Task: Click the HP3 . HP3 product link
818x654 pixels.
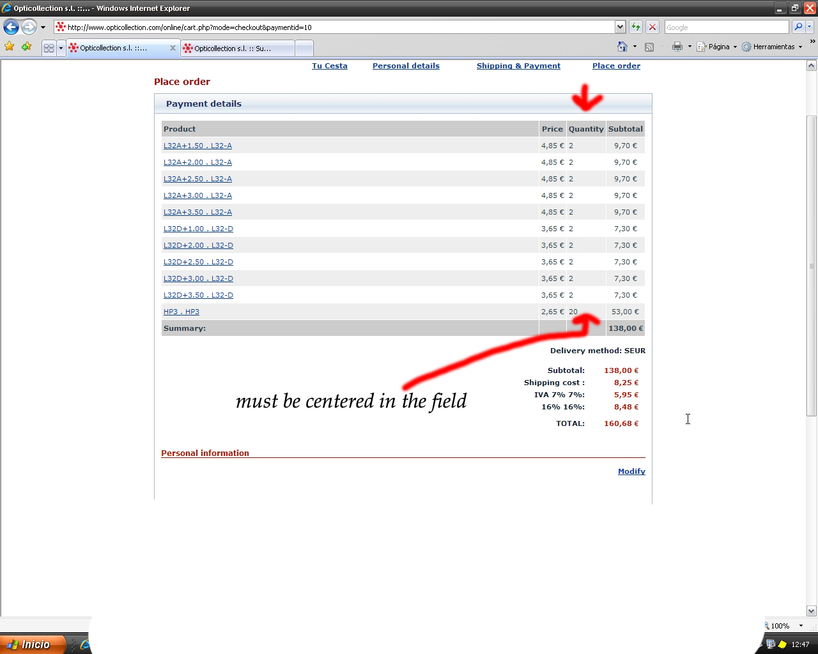Action: coord(181,312)
